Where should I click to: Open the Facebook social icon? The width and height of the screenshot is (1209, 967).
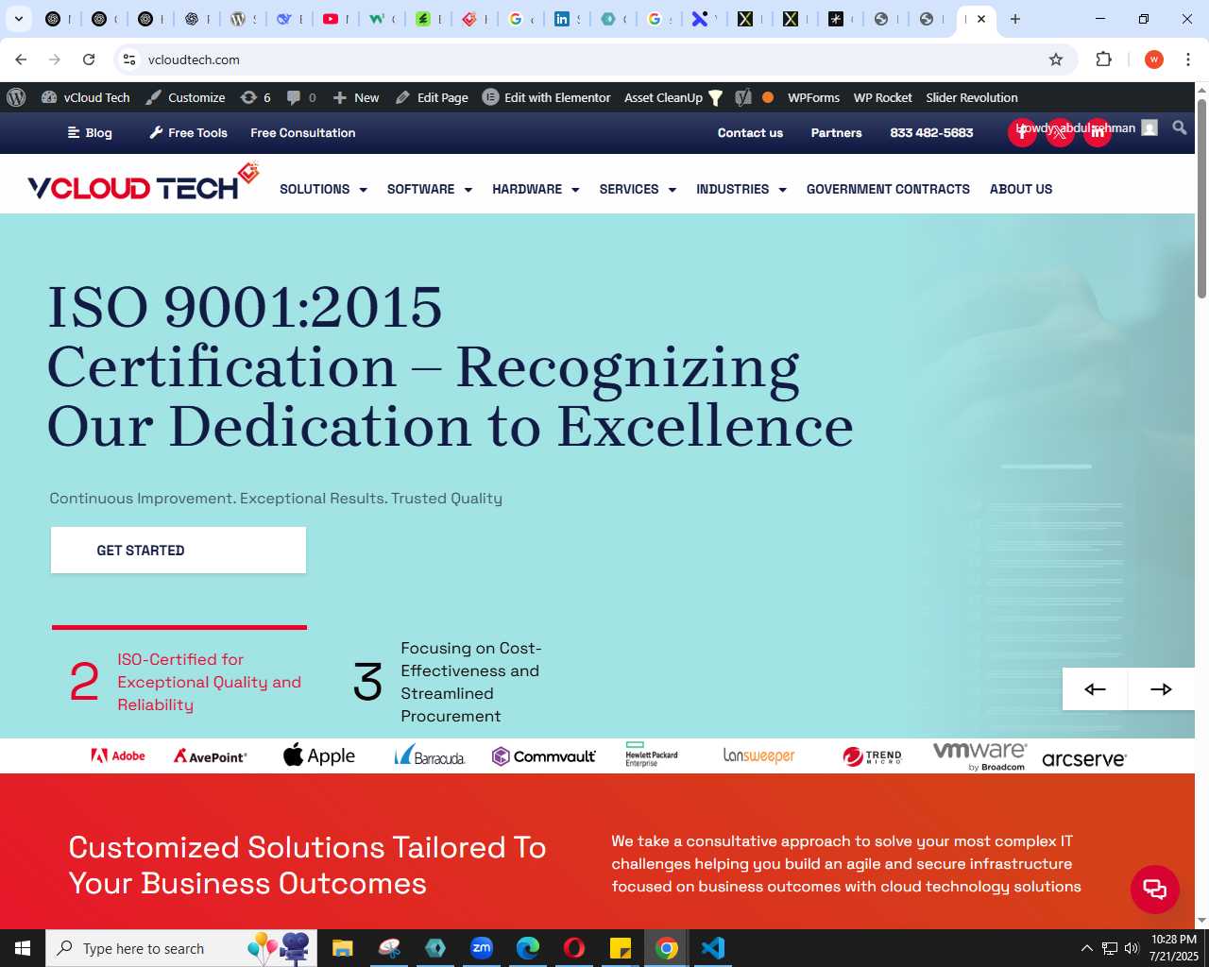1022,132
